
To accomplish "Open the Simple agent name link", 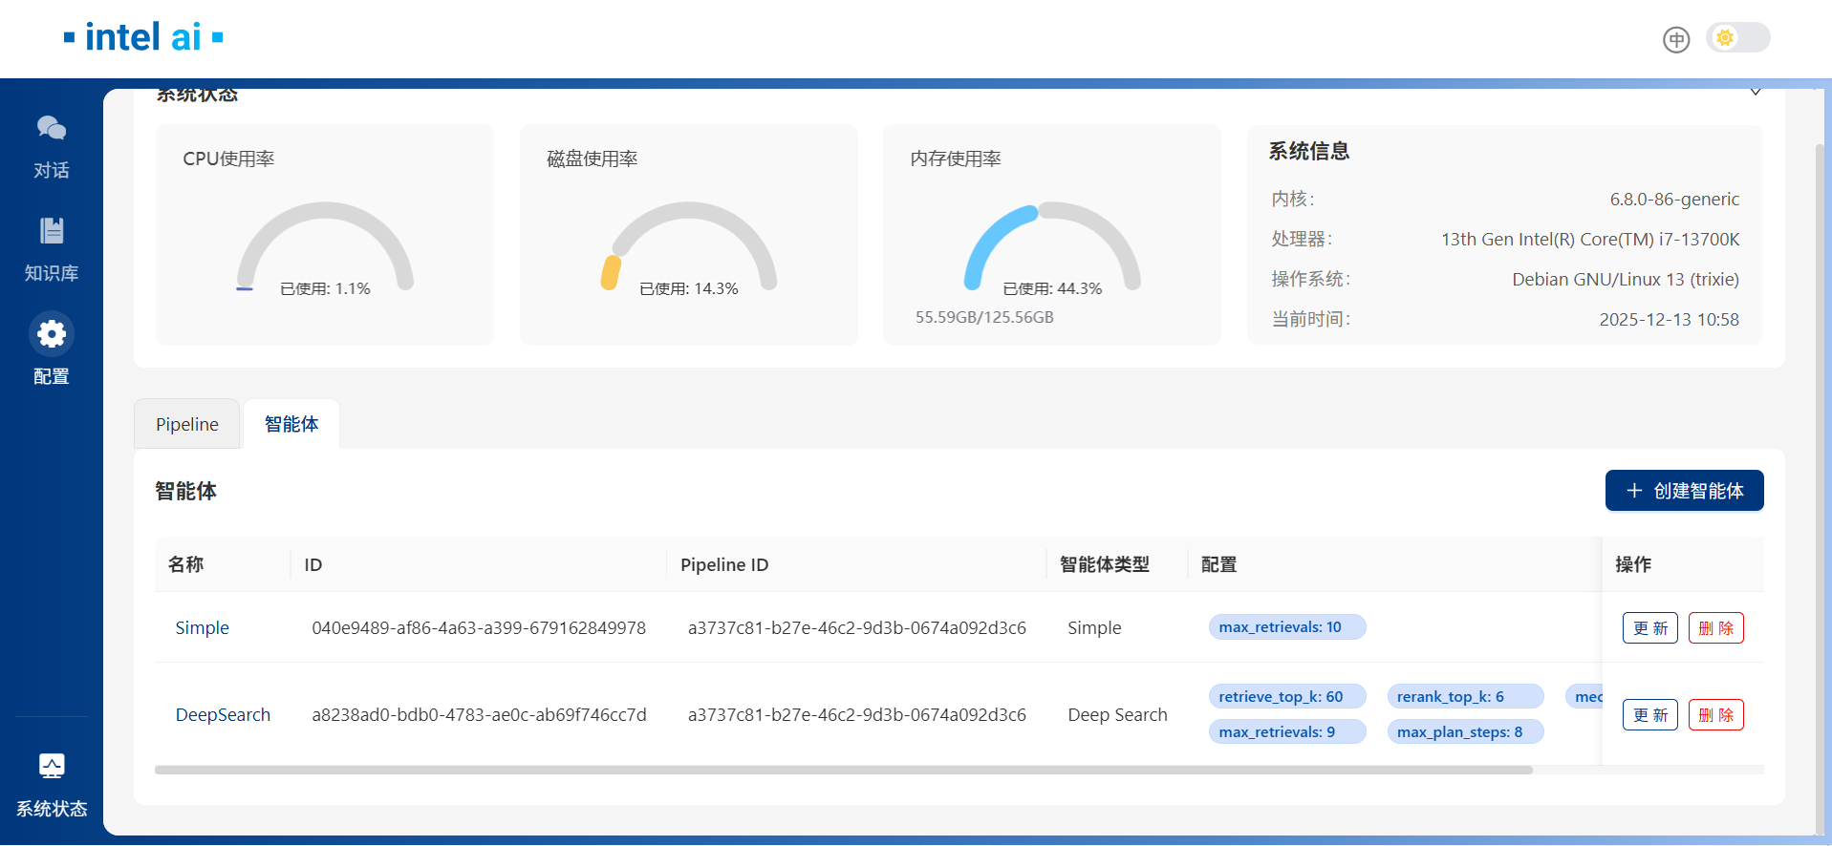I will (x=202, y=628).
